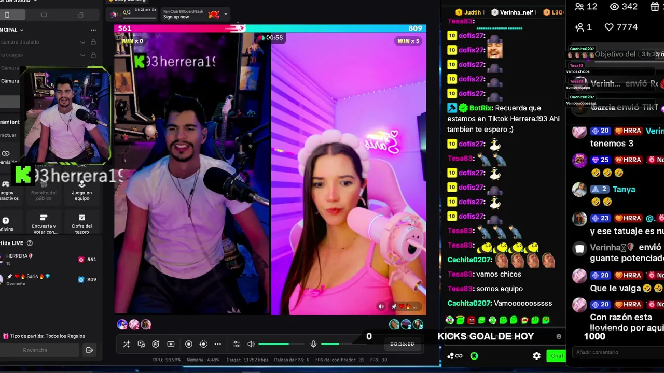Image resolution: width=664 pixels, height=373 pixels.
Task: Click in the 'Añadir comentario' input field
Action: (x=617, y=353)
